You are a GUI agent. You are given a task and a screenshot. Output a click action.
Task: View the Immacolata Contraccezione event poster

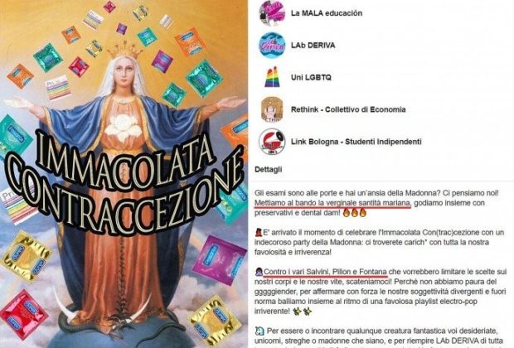click(124, 174)
